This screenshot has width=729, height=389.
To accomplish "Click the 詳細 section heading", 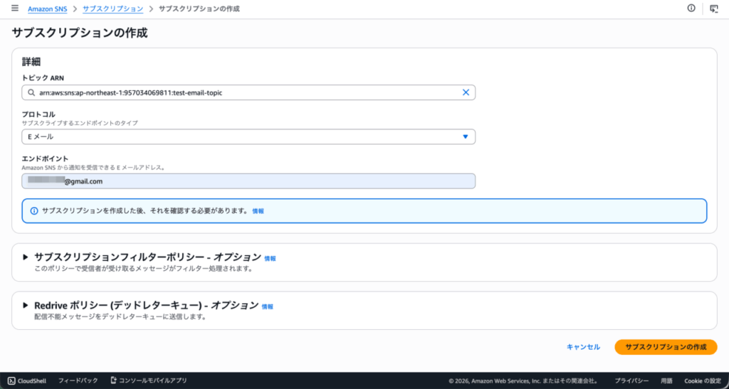I will pos(33,62).
